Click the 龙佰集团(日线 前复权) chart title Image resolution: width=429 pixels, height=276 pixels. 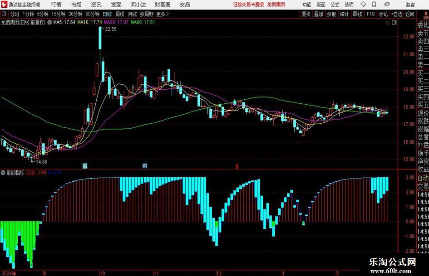tap(23, 22)
